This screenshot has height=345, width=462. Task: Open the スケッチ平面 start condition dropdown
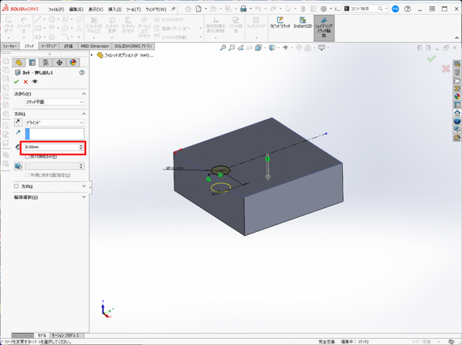click(54, 102)
